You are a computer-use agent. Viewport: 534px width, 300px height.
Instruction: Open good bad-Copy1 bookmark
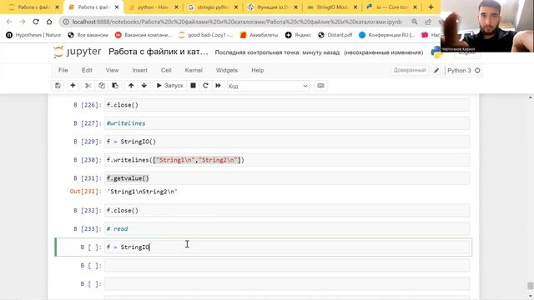point(206,35)
